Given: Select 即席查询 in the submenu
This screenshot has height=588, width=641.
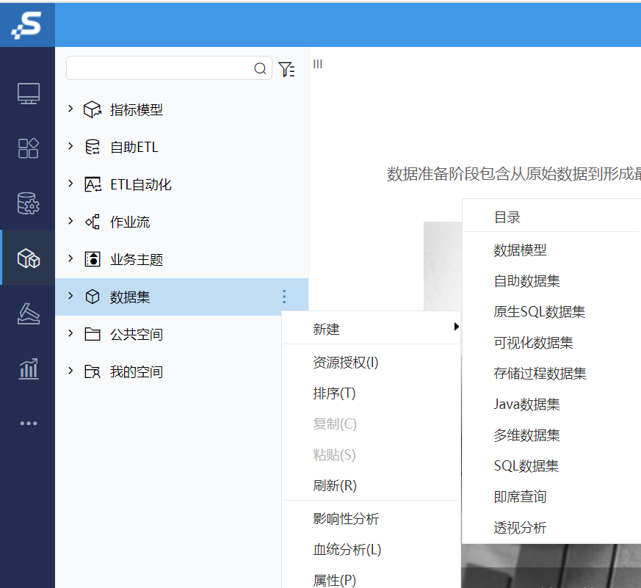Looking at the screenshot, I should click(x=520, y=497).
